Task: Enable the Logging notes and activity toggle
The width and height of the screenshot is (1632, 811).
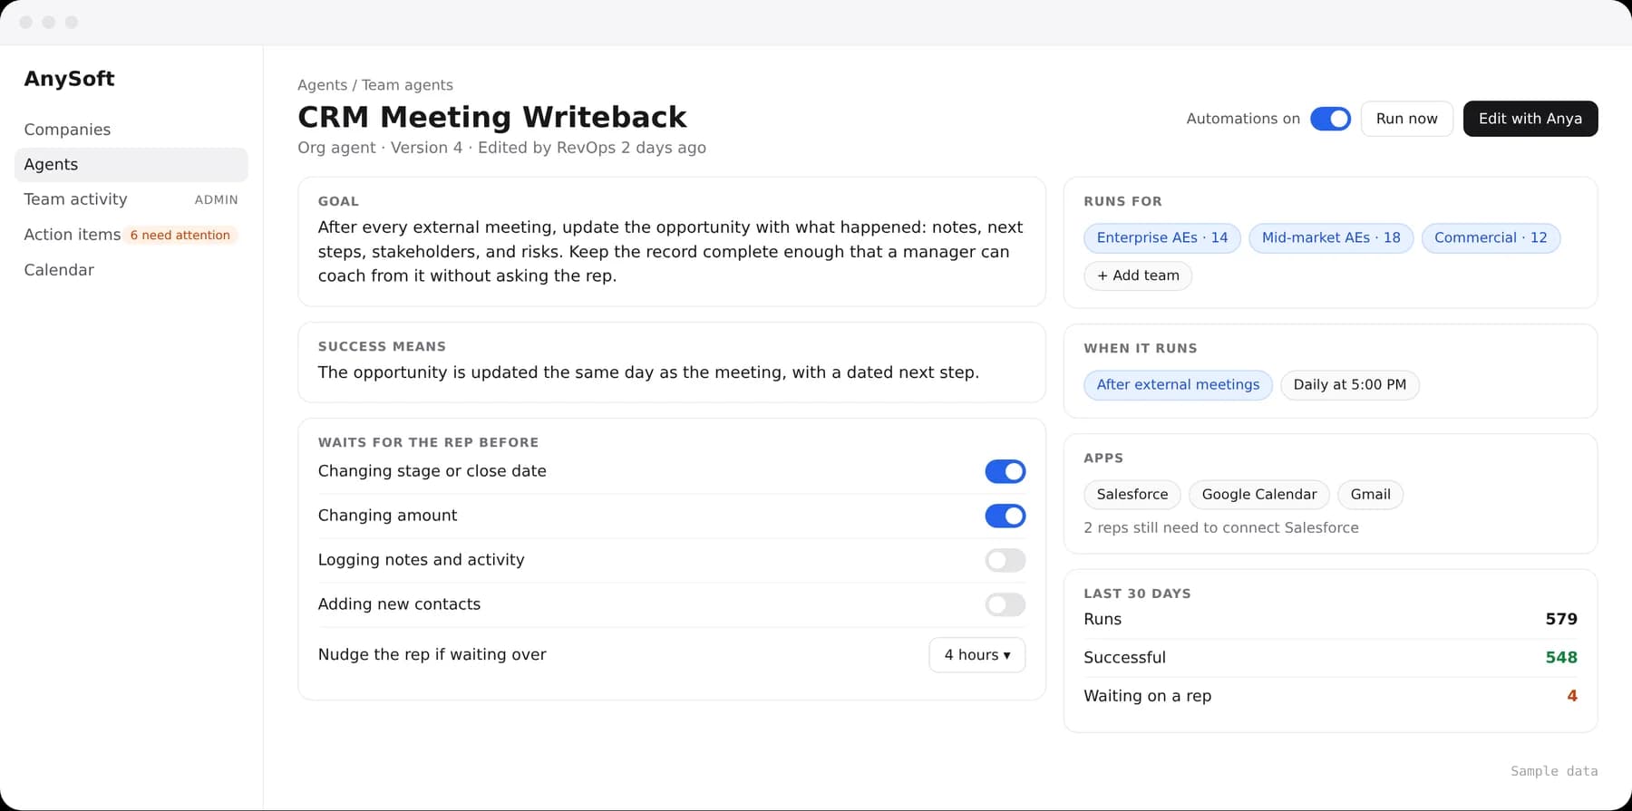Action: point(1005,560)
